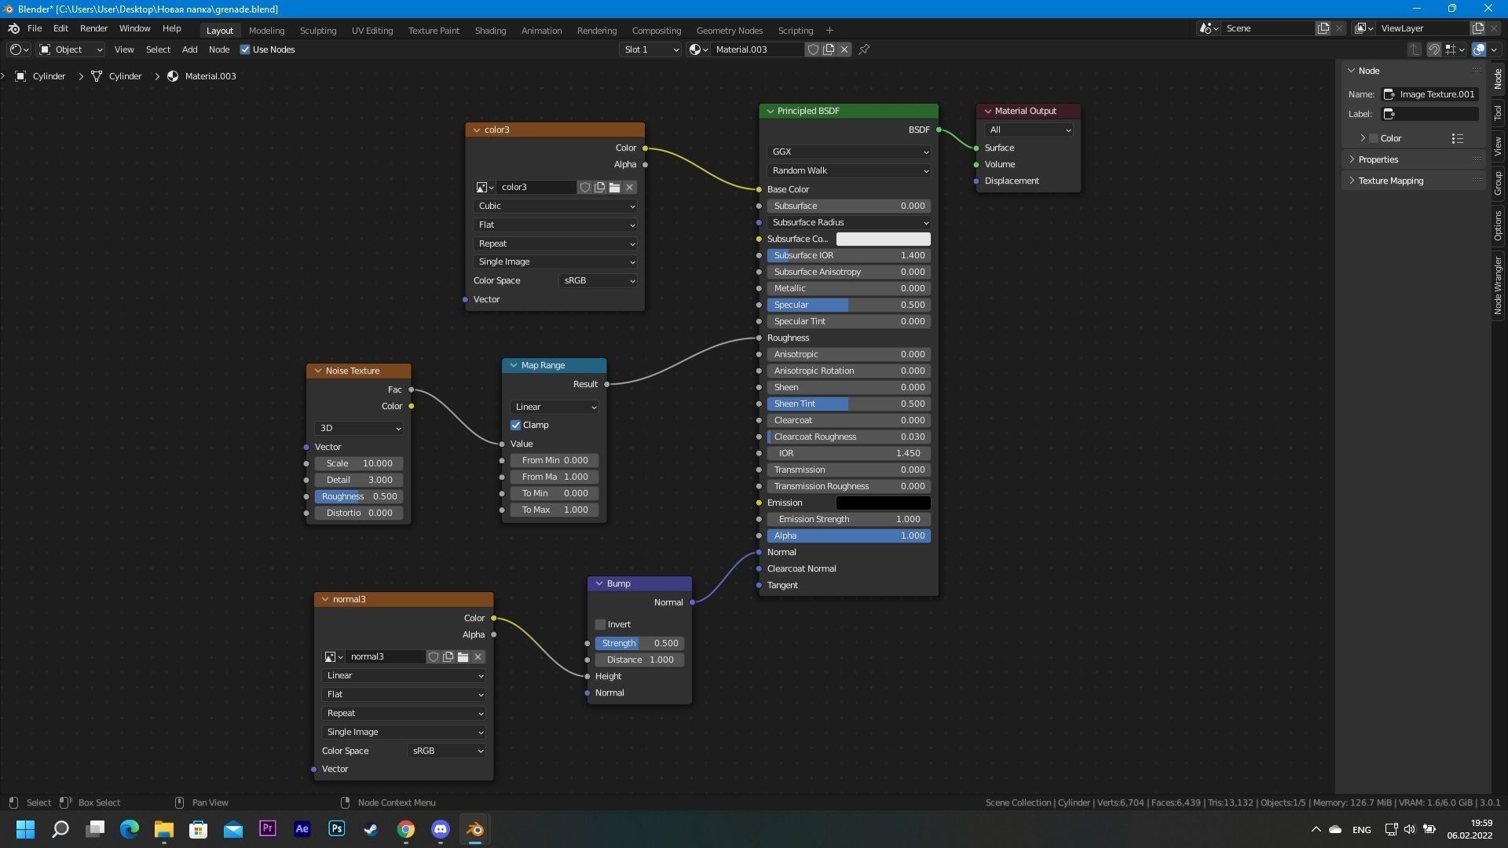Open the Render menu
The width and height of the screenshot is (1508, 848).
(93, 28)
